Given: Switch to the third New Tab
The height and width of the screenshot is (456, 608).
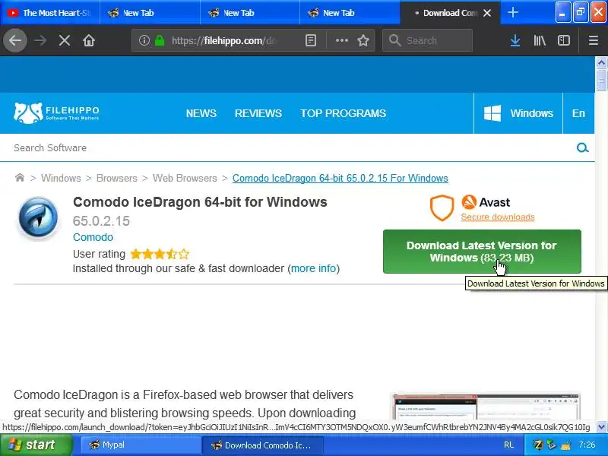Looking at the screenshot, I should [x=350, y=13].
